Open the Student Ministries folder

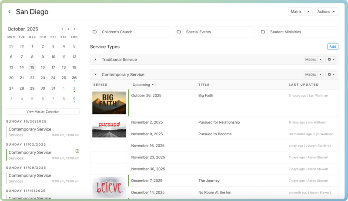coord(298,32)
